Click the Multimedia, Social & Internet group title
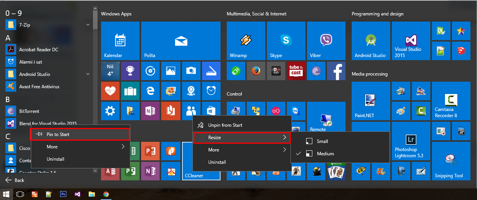Viewport: 477px width, 200px height. pyautogui.click(x=256, y=14)
